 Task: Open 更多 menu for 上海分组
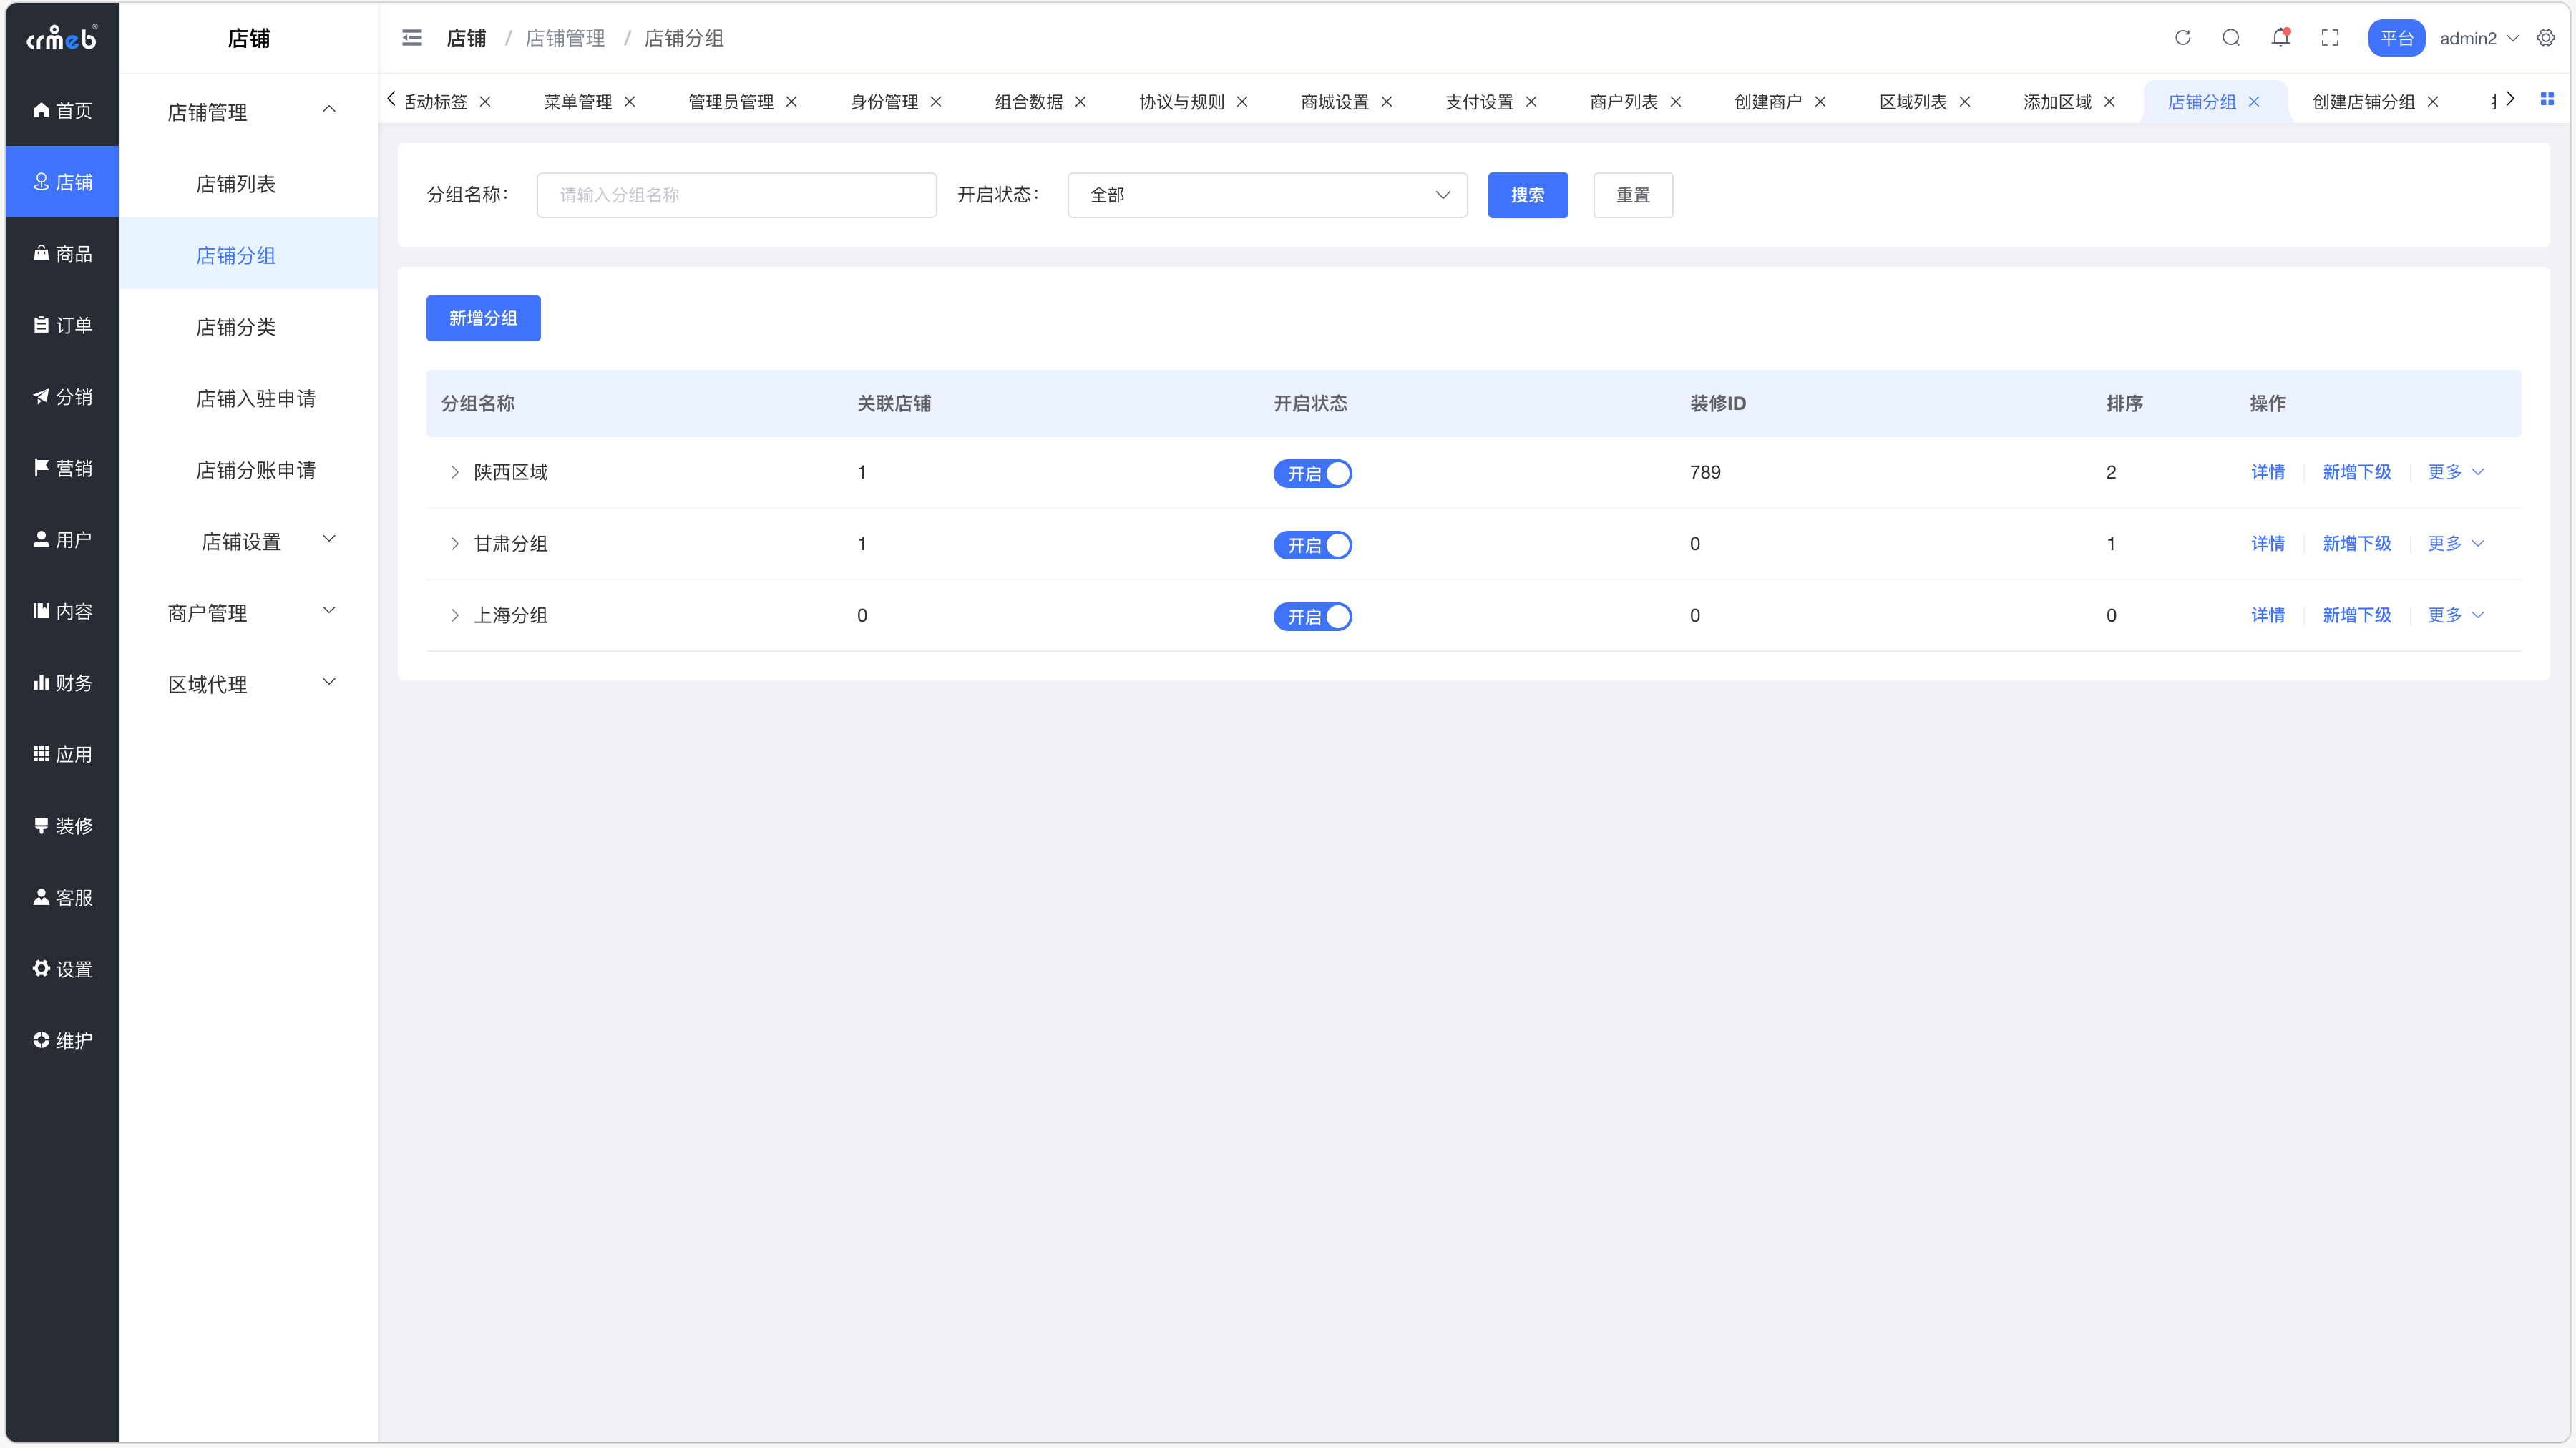coord(2455,615)
